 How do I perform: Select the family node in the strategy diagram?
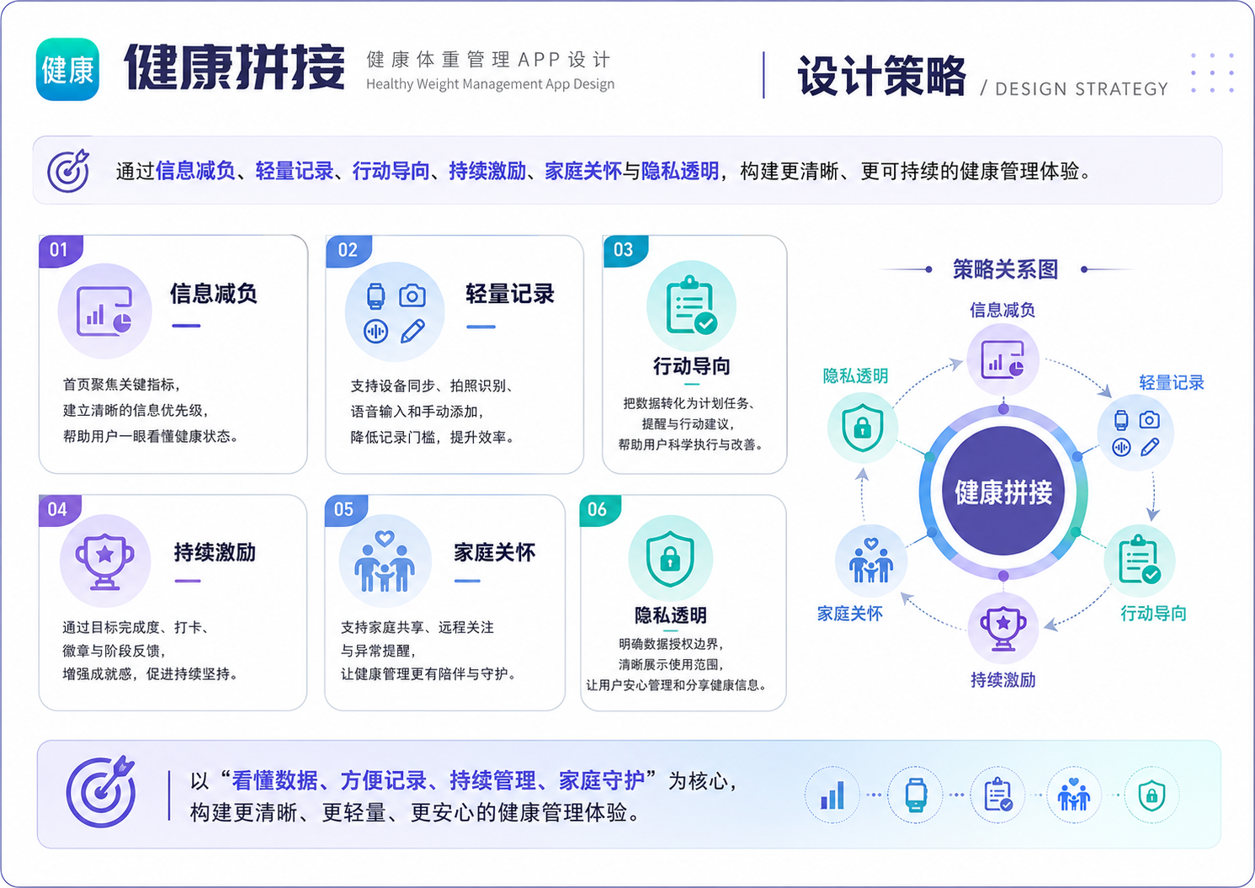[x=871, y=561]
